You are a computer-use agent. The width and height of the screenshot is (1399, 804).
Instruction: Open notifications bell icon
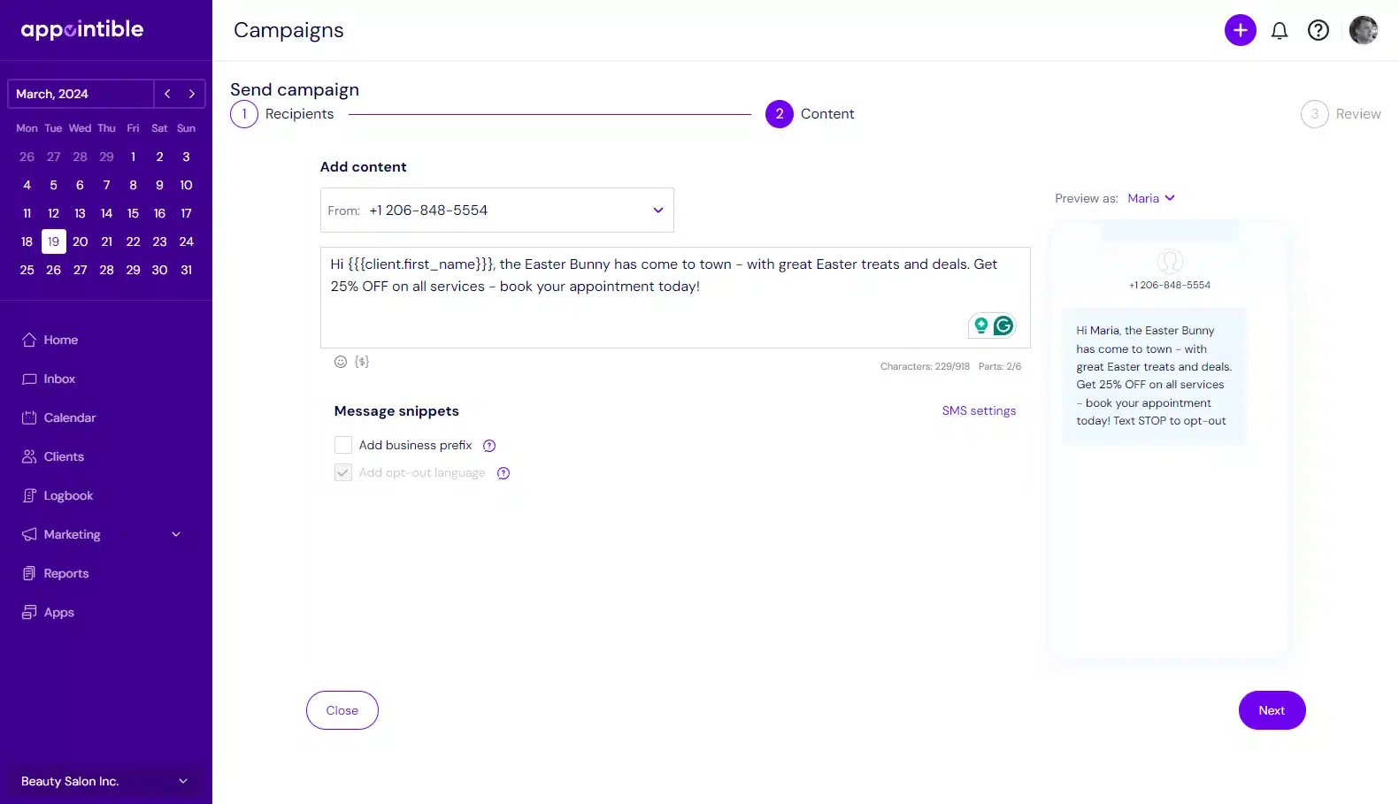click(x=1280, y=31)
